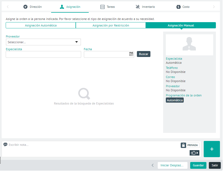Click the Guardar button
Image resolution: width=224 pixels, height=172 pixels.
(198, 165)
